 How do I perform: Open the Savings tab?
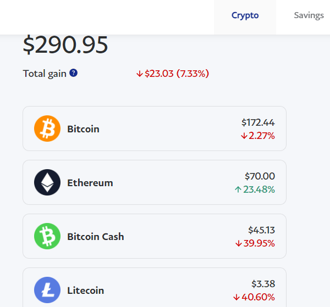(309, 15)
